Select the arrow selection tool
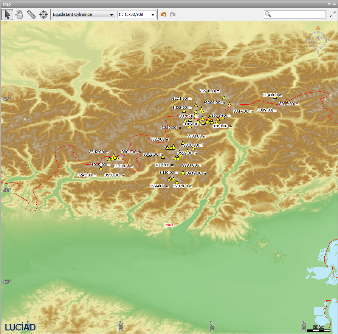 point(7,14)
